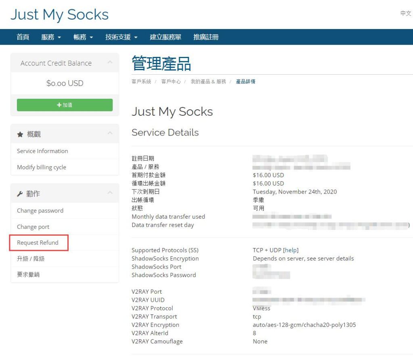This screenshot has width=413, height=357.
Task: Go to 客戶中心 breadcrumb
Action: (171, 81)
